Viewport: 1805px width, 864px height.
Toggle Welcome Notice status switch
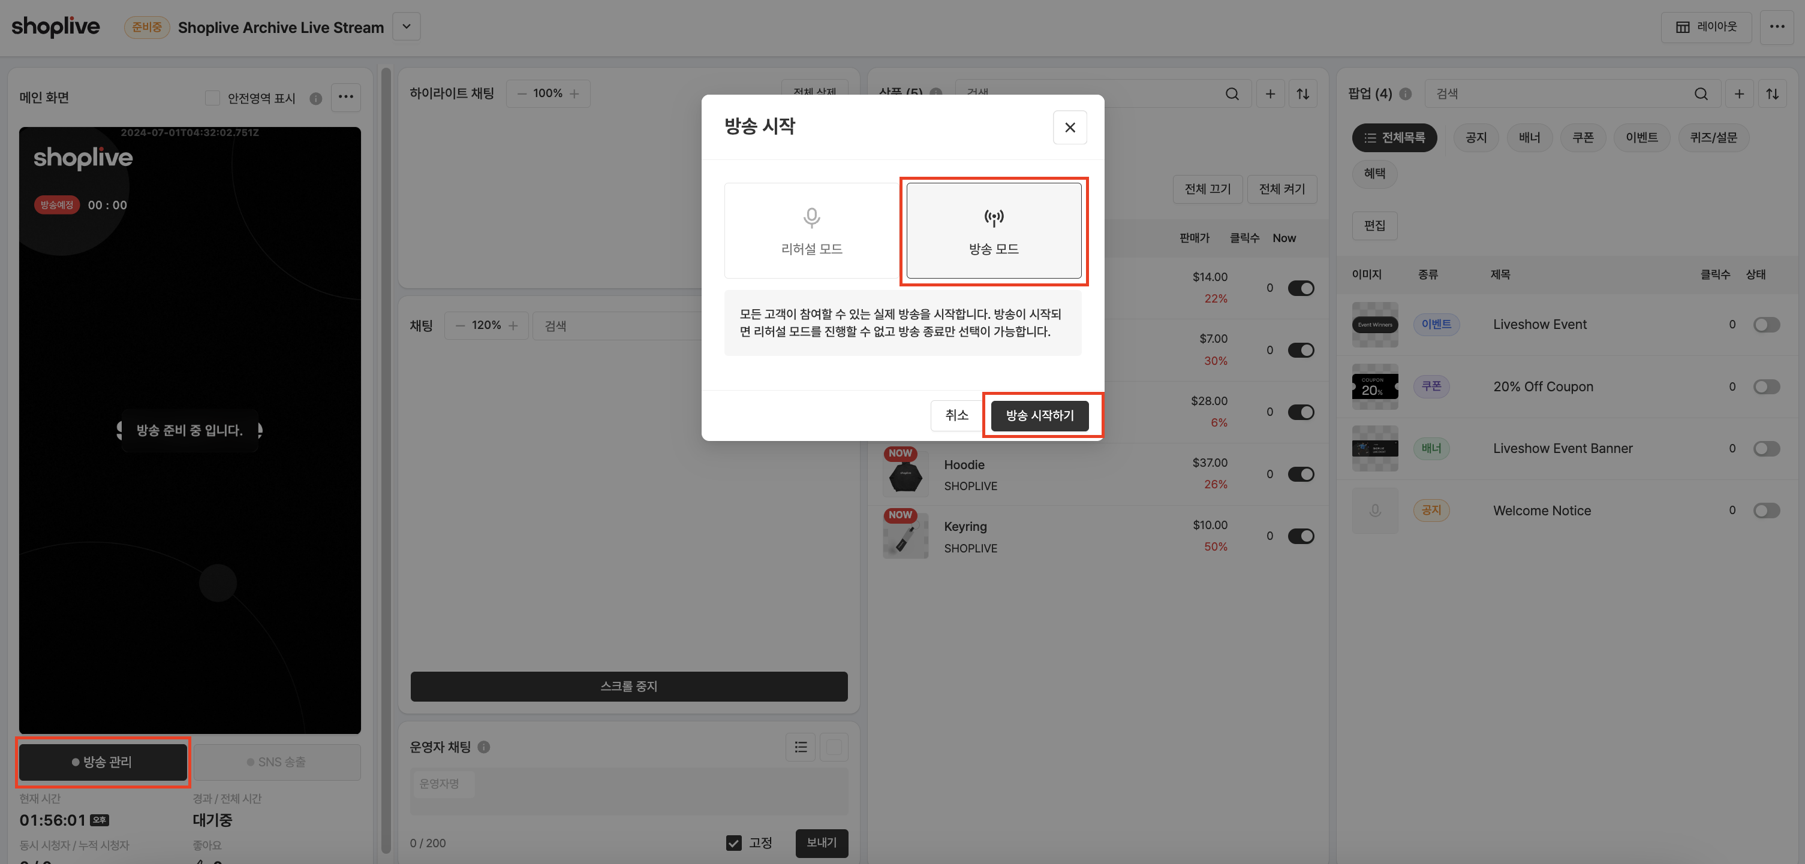[x=1767, y=511]
